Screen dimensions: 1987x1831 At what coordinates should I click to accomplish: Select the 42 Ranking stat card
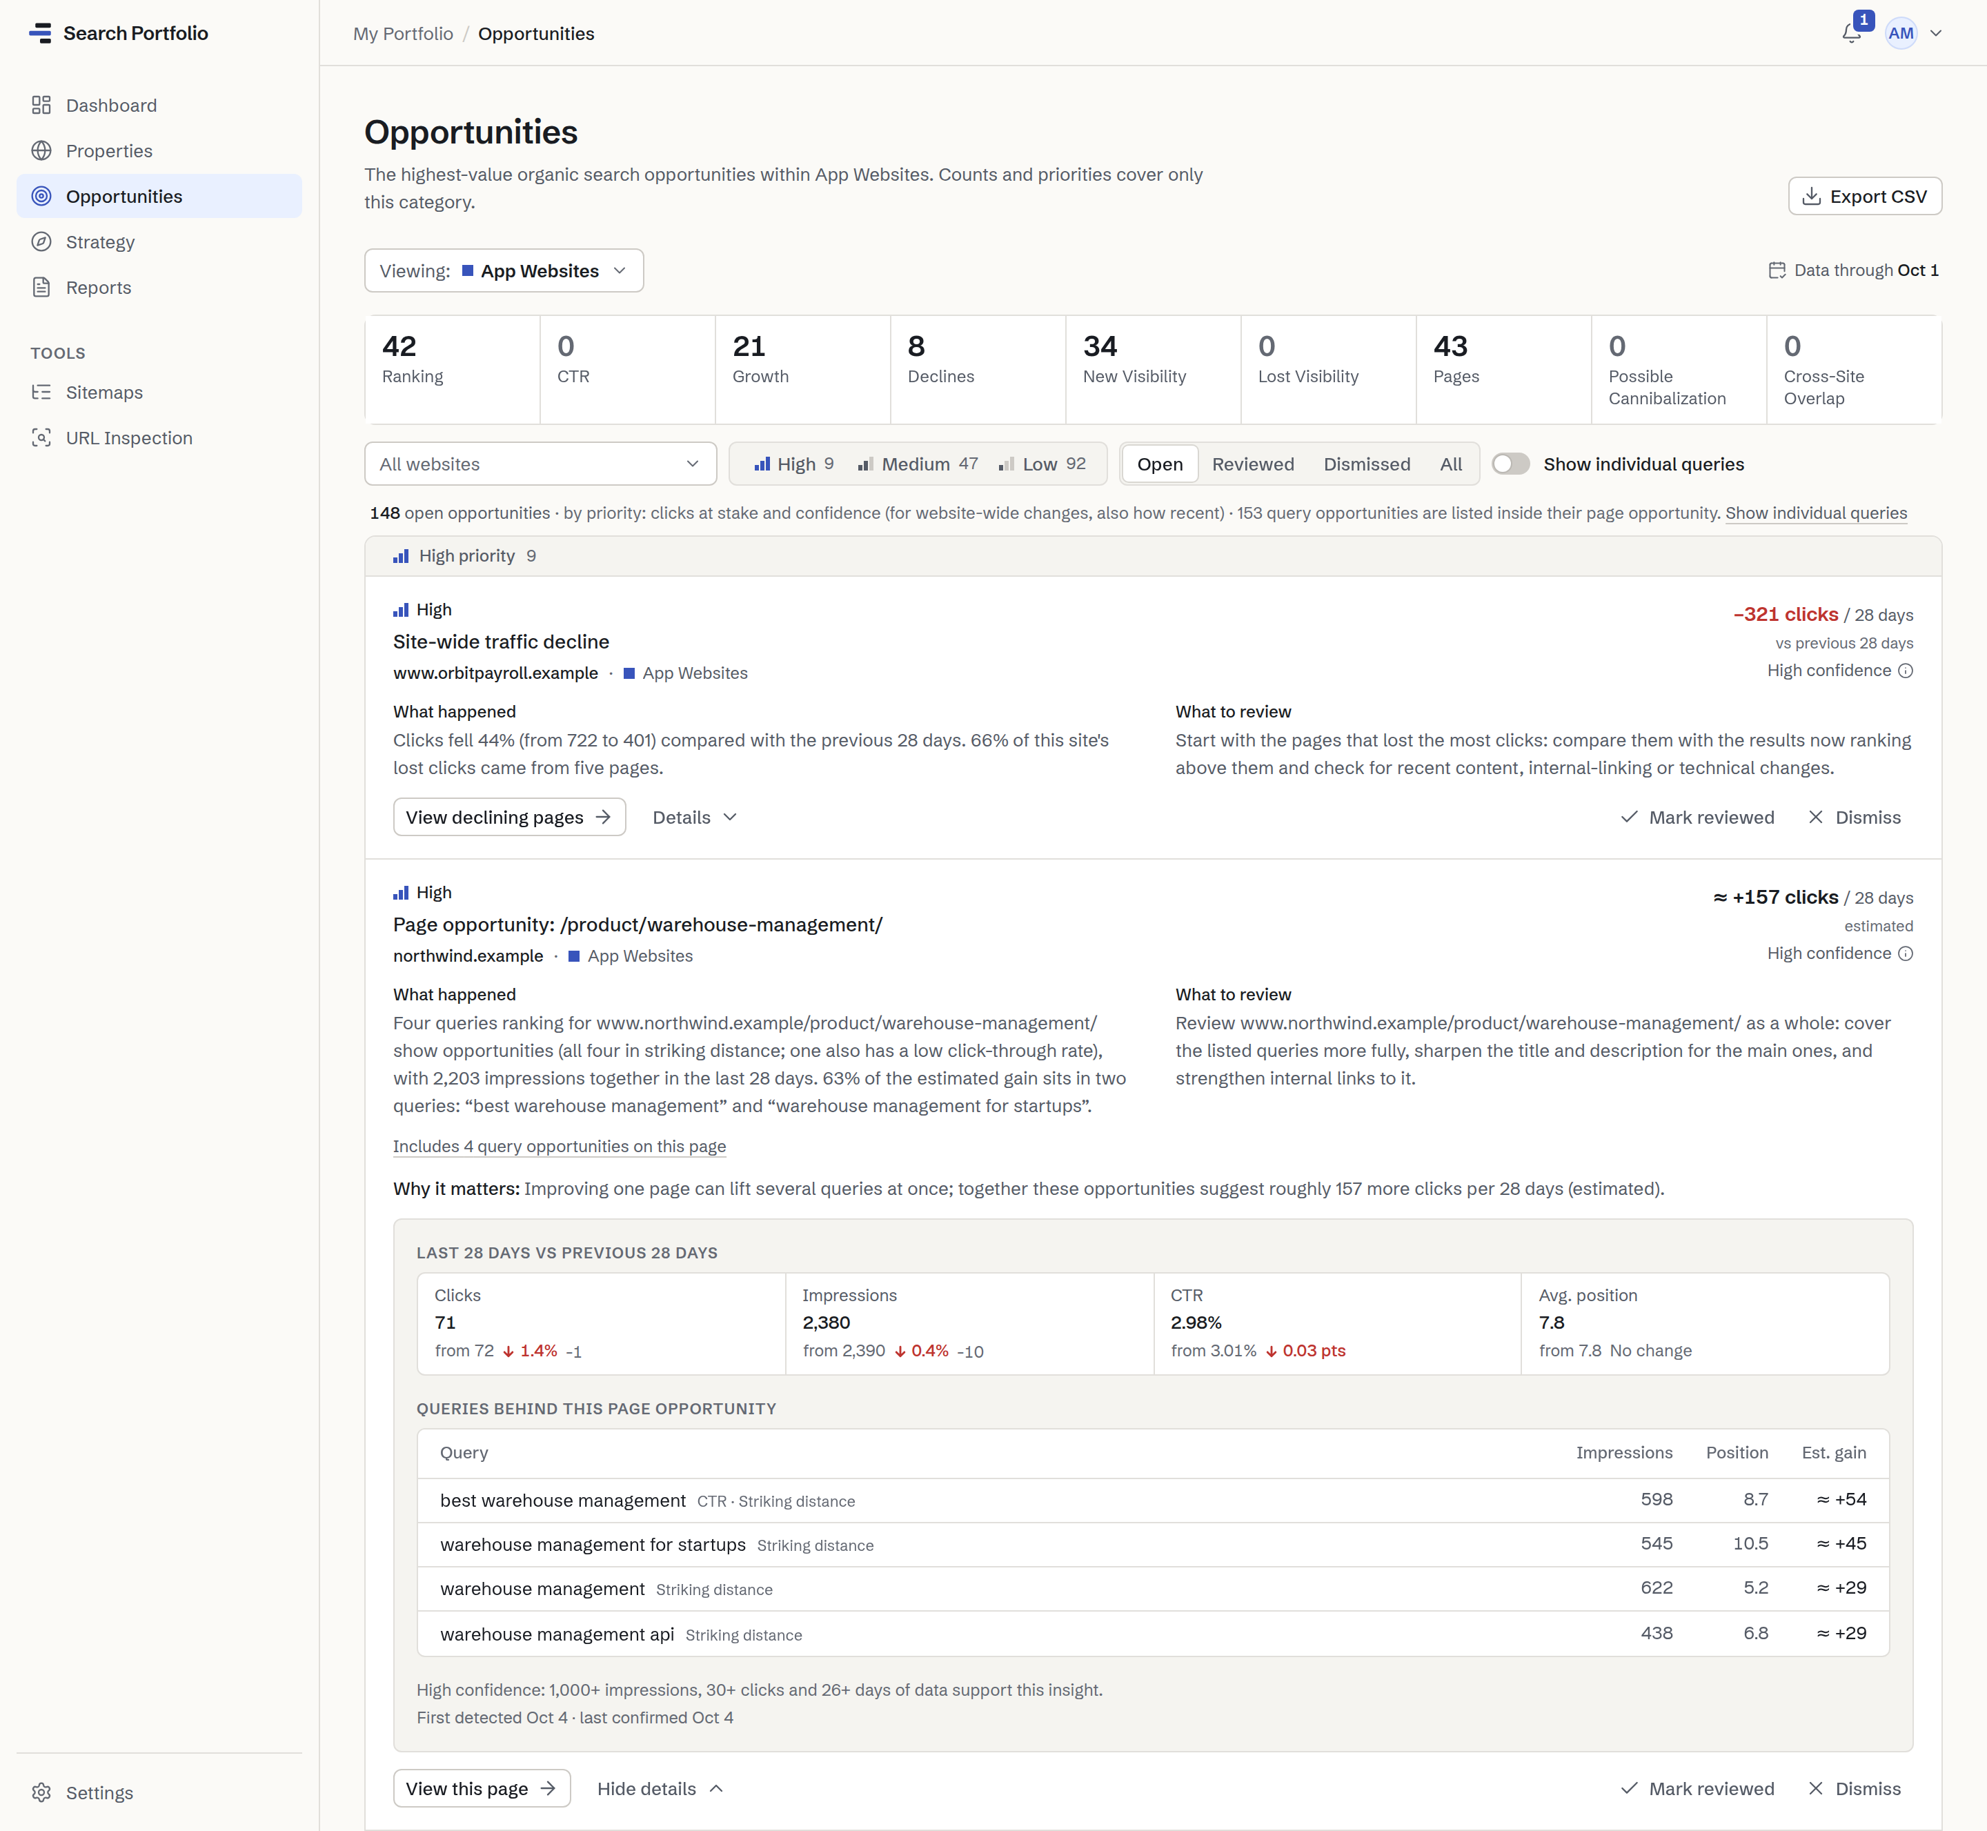[452, 370]
